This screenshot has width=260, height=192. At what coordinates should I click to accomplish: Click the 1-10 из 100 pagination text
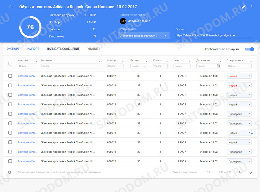click(x=225, y=172)
